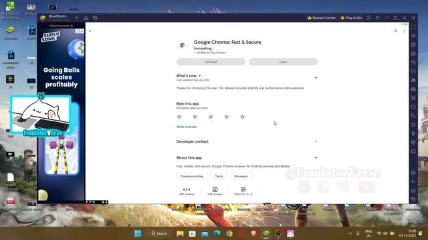This screenshot has height=240, width=428.
Task: Show hidden system tray icons
Action: click(x=350, y=233)
